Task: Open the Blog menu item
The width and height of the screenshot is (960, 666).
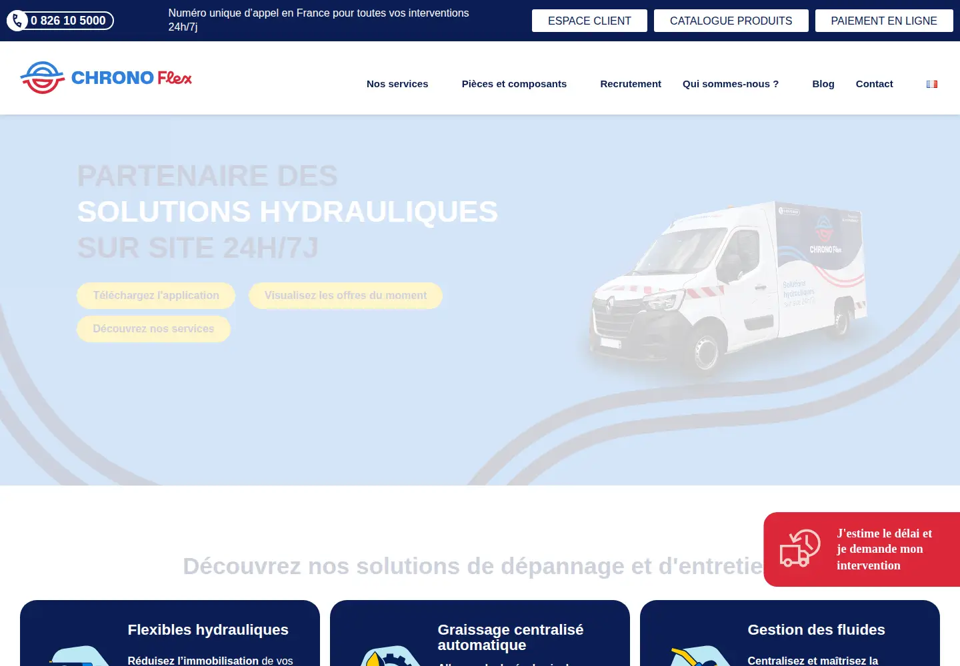Action: pyautogui.click(x=823, y=84)
